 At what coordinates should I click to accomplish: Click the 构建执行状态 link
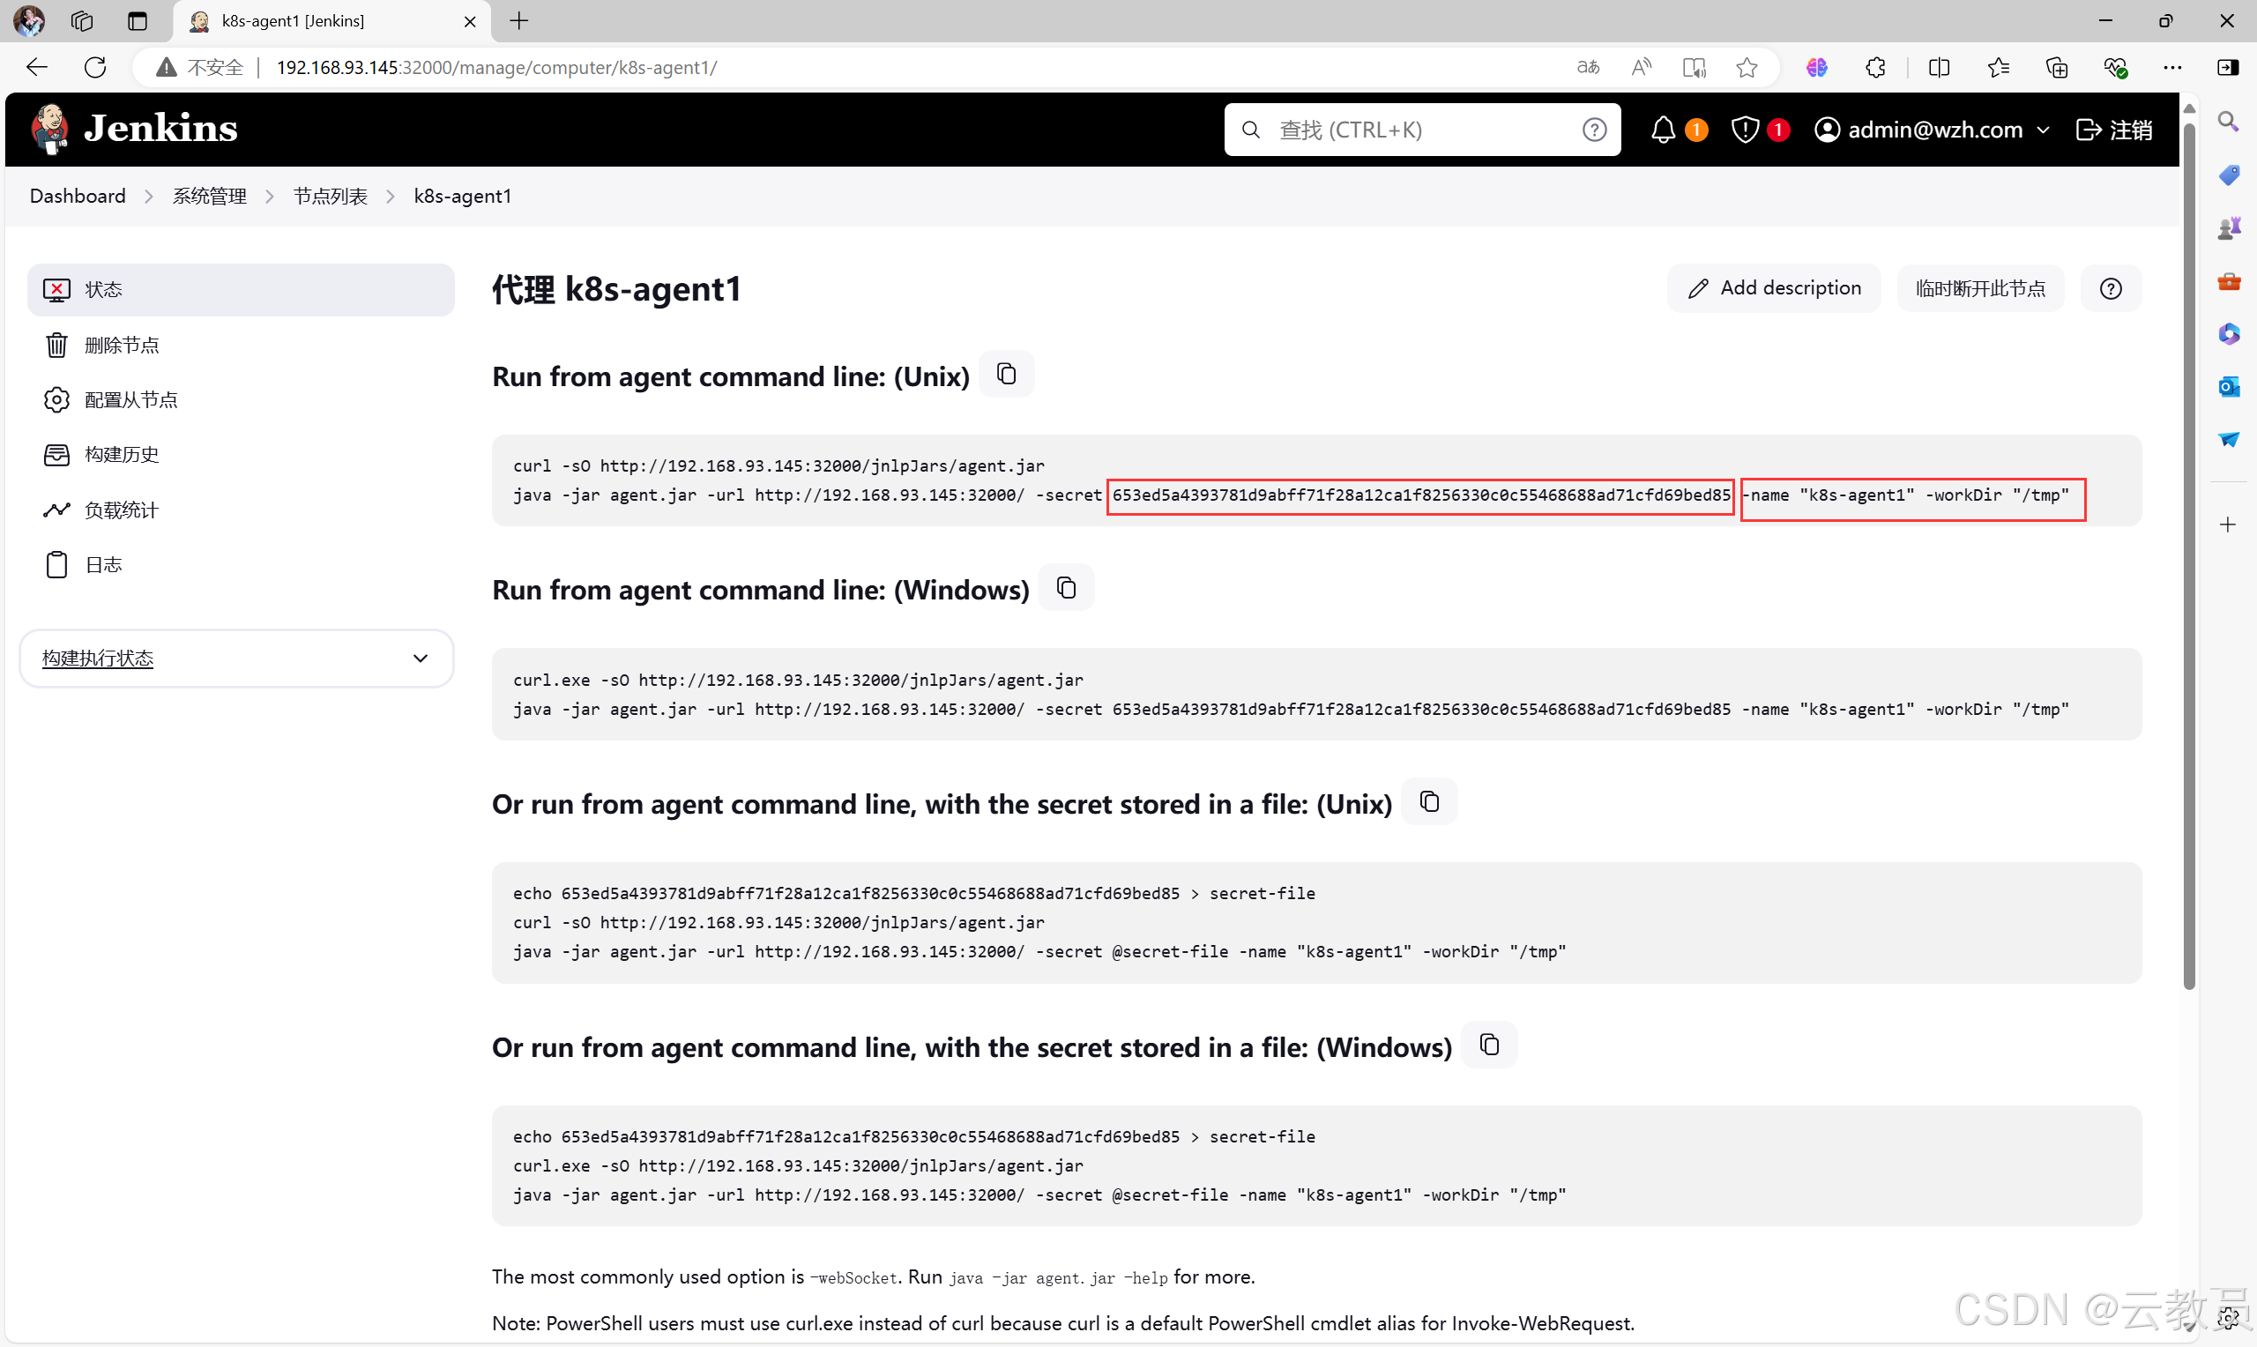[x=98, y=658]
